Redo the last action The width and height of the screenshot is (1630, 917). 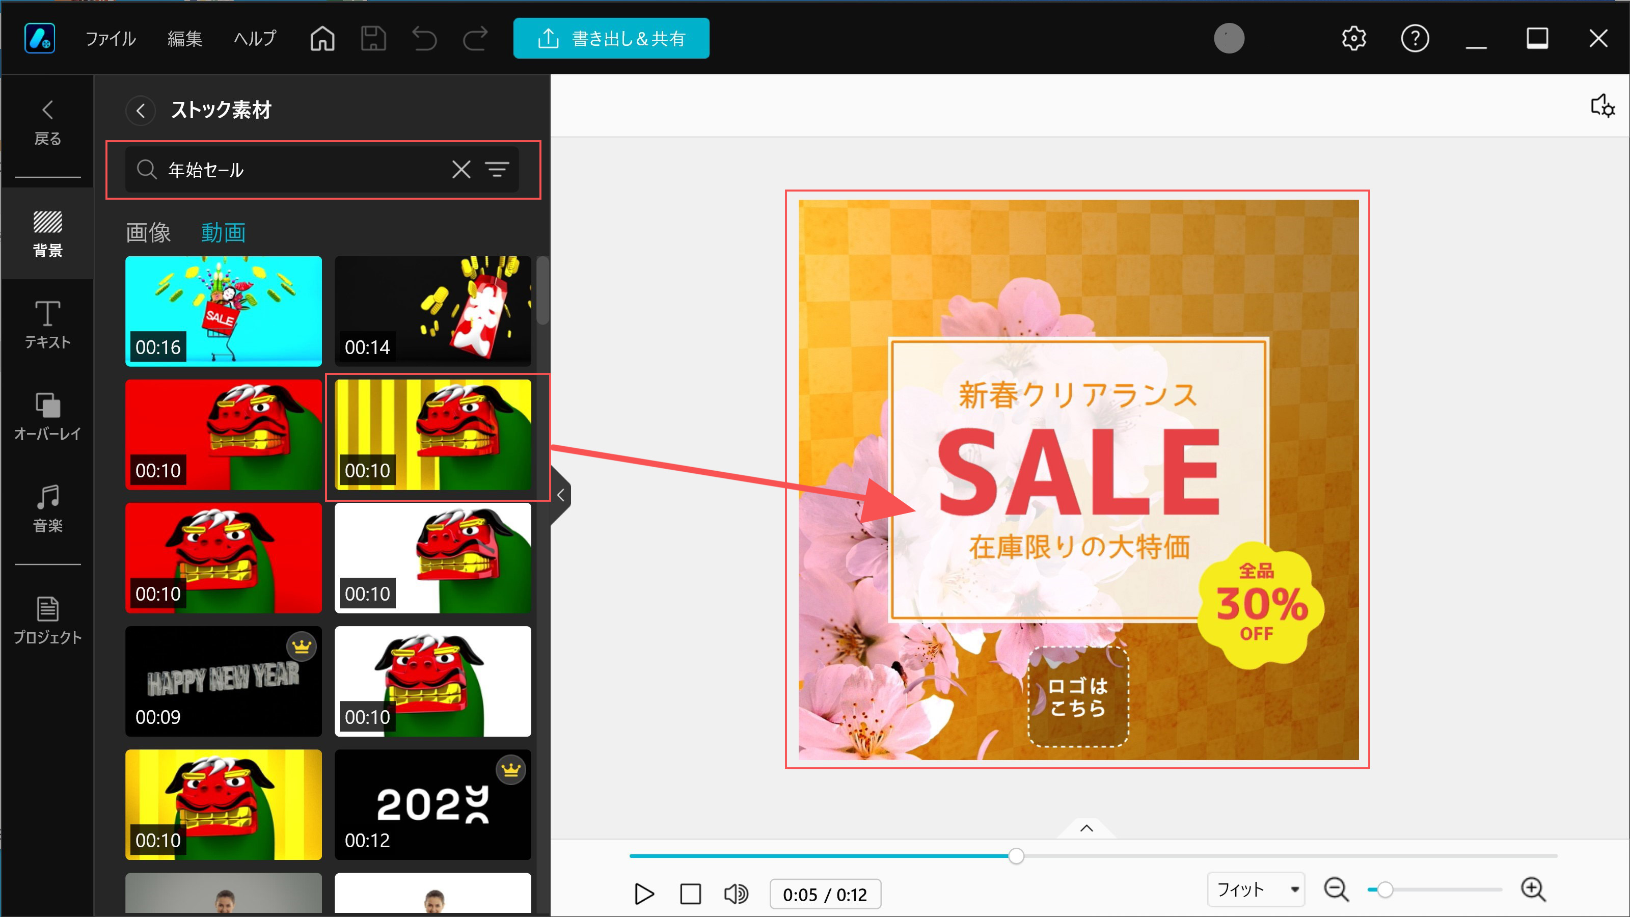475,39
